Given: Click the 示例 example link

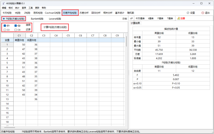Looking at the screenshot, I should pyautogui.click(x=125, y=19).
